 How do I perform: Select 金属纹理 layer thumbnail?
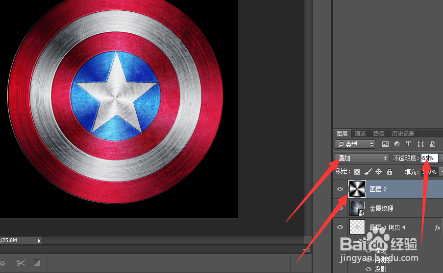click(357, 208)
